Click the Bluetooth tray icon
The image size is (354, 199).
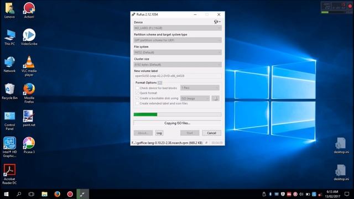coord(270,194)
